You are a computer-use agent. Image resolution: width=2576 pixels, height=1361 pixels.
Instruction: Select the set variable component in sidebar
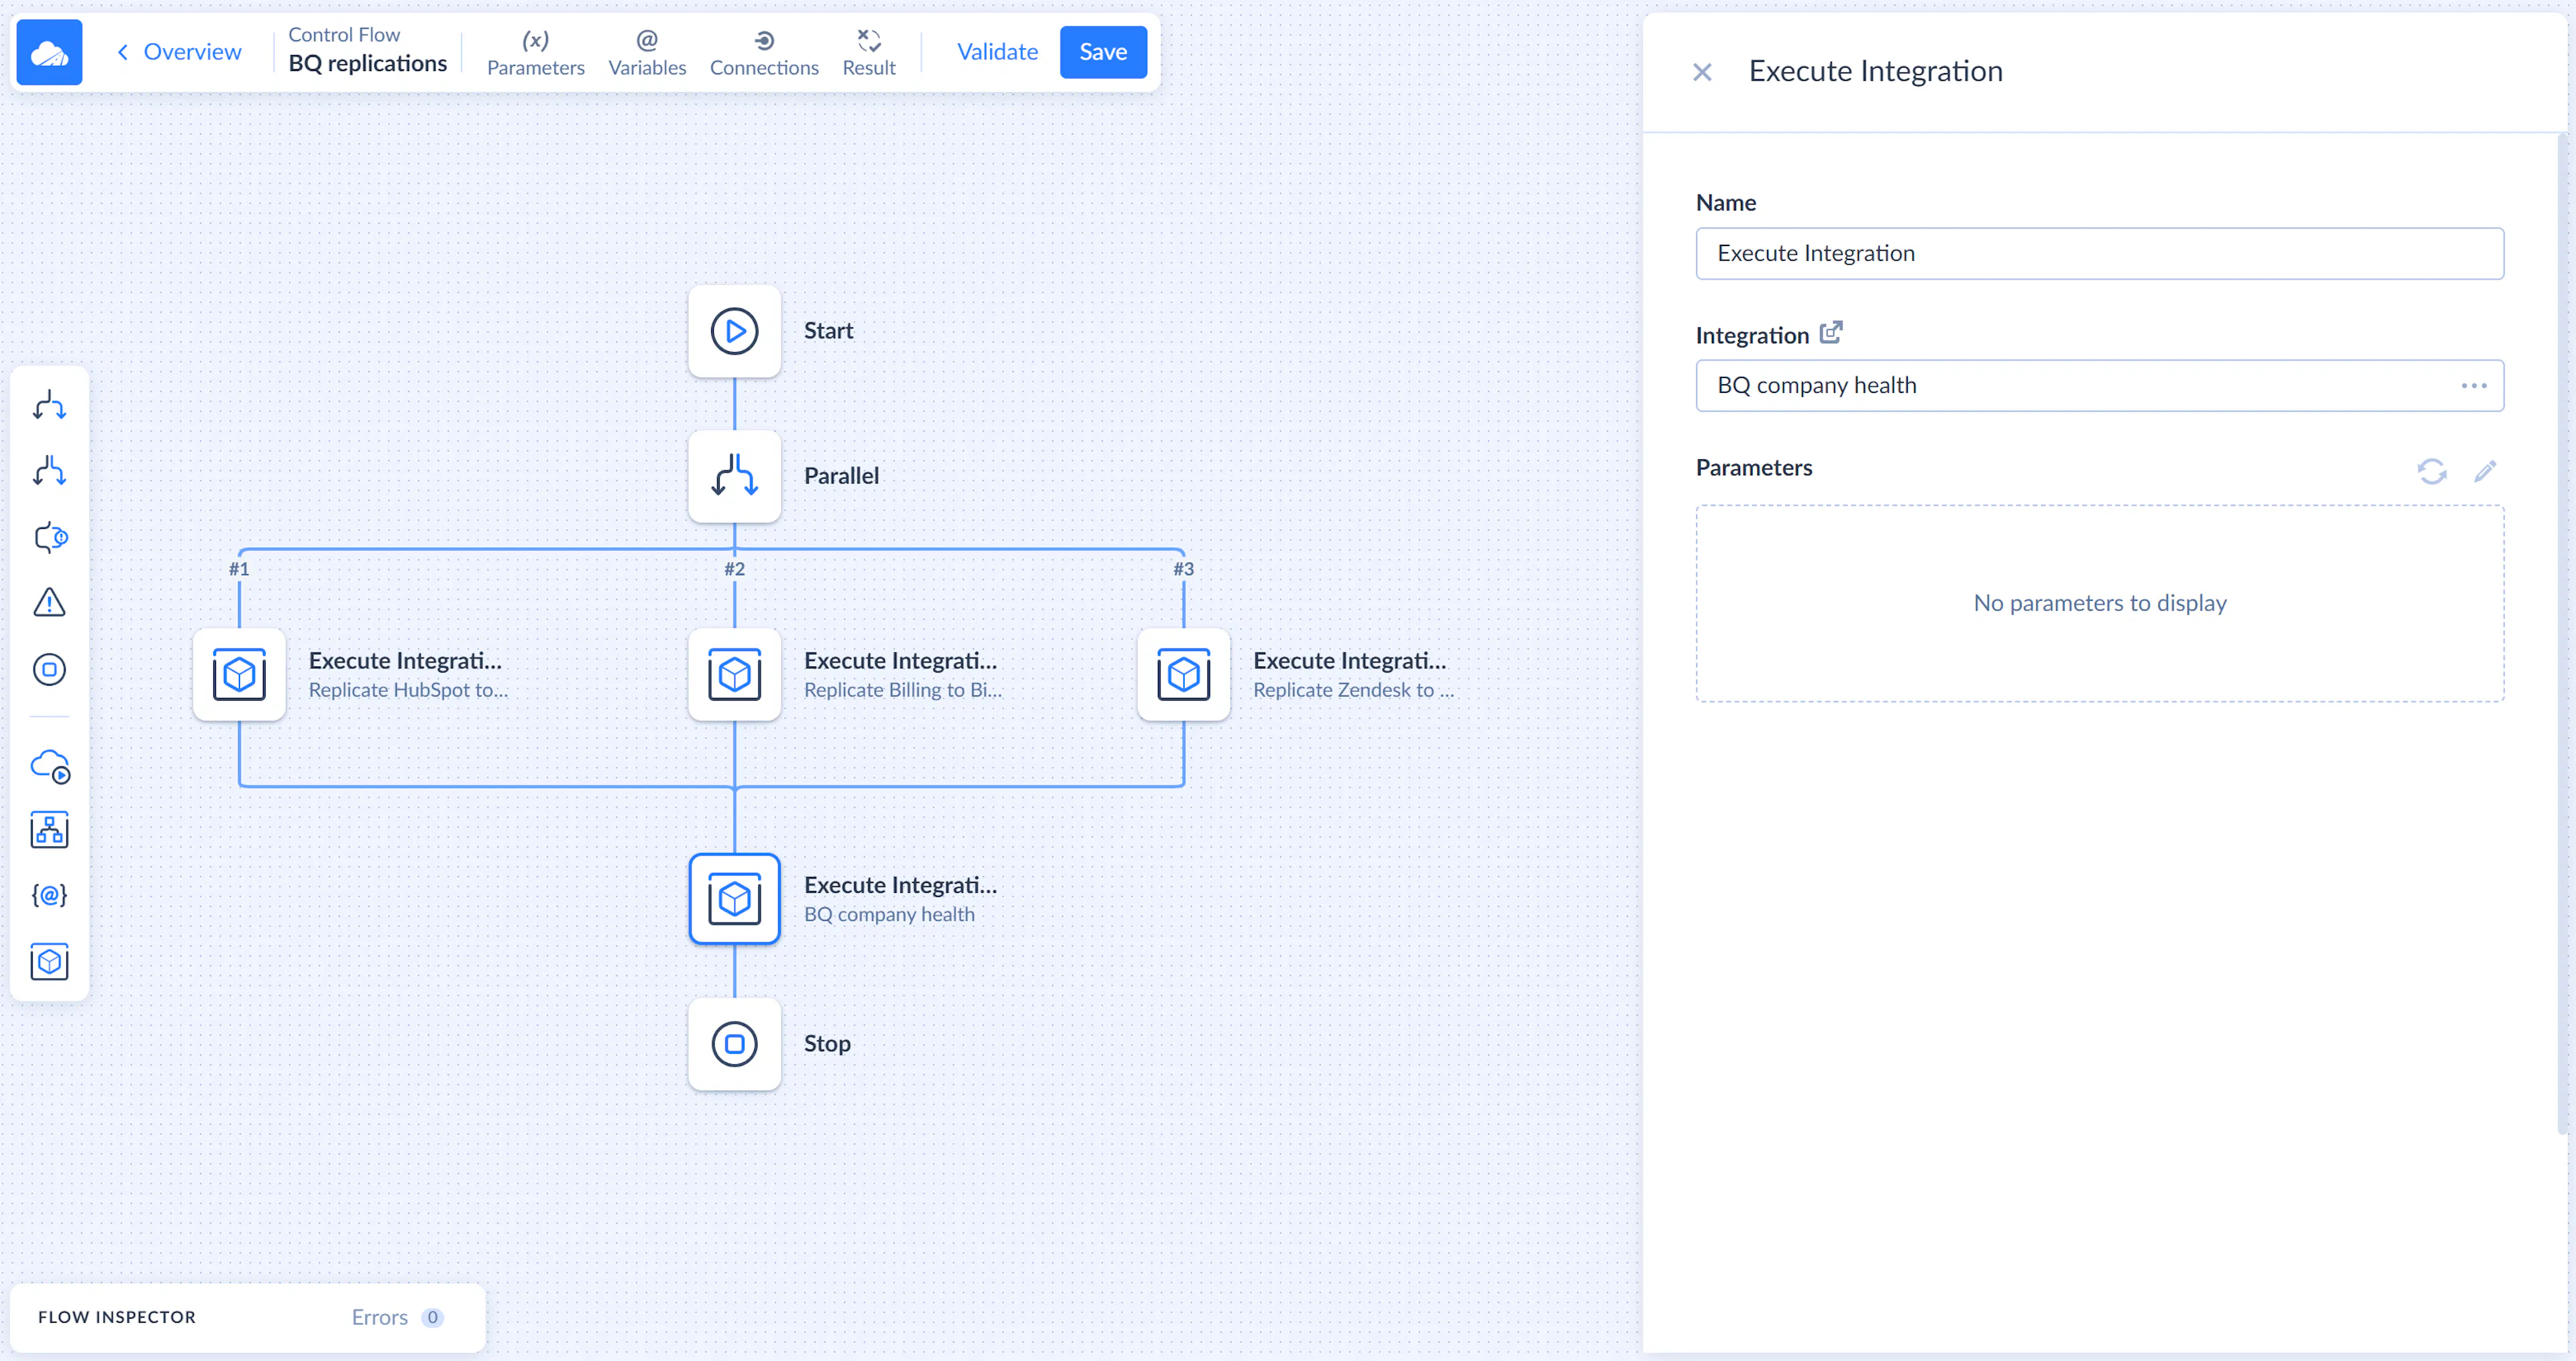(49, 895)
